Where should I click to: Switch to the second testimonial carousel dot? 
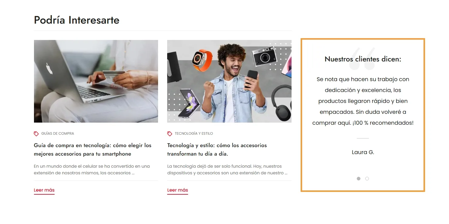tap(367, 179)
